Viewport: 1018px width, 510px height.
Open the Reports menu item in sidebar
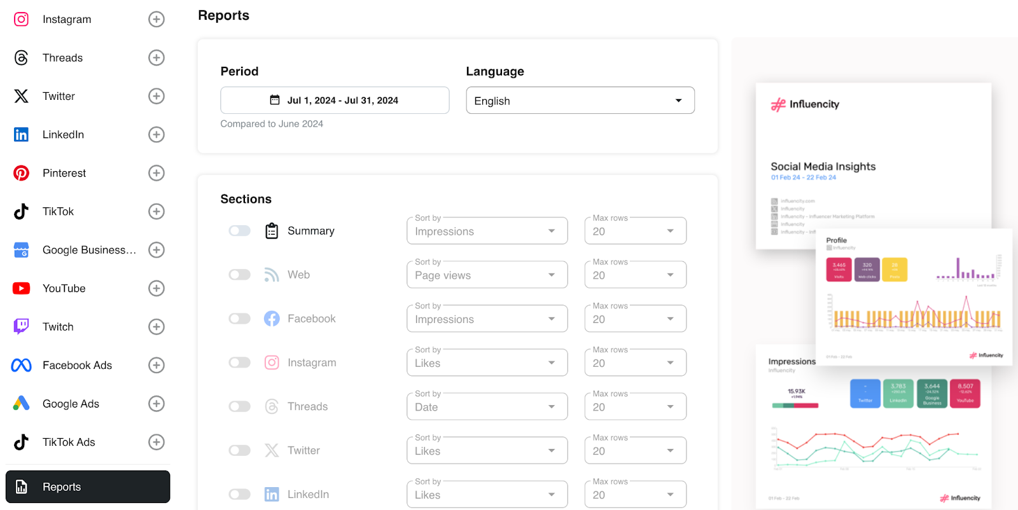pos(88,486)
